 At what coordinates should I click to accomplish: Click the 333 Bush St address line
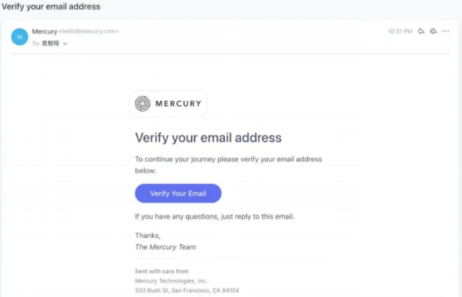(x=187, y=290)
